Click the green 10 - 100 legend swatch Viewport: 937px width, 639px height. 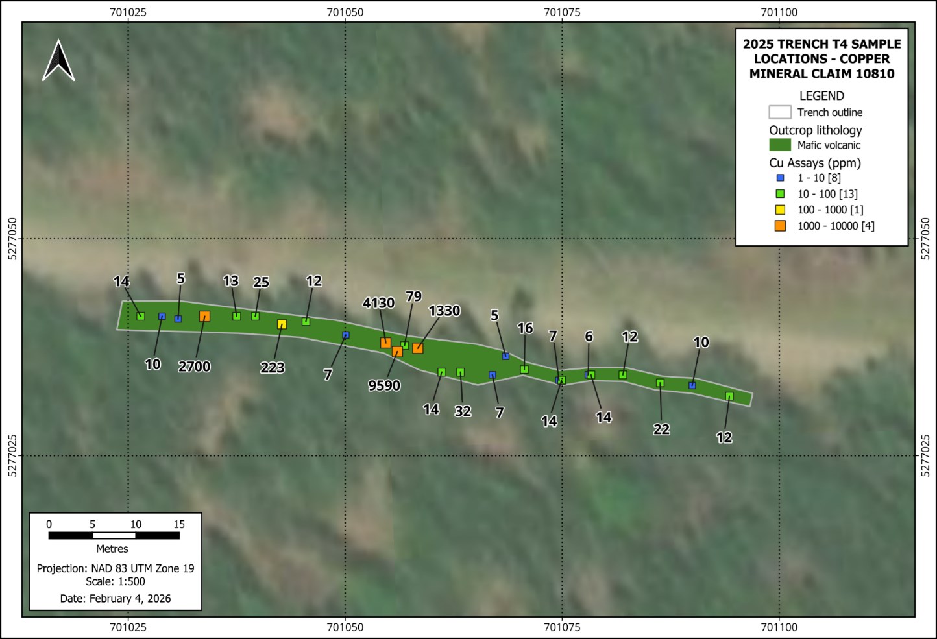[781, 194]
